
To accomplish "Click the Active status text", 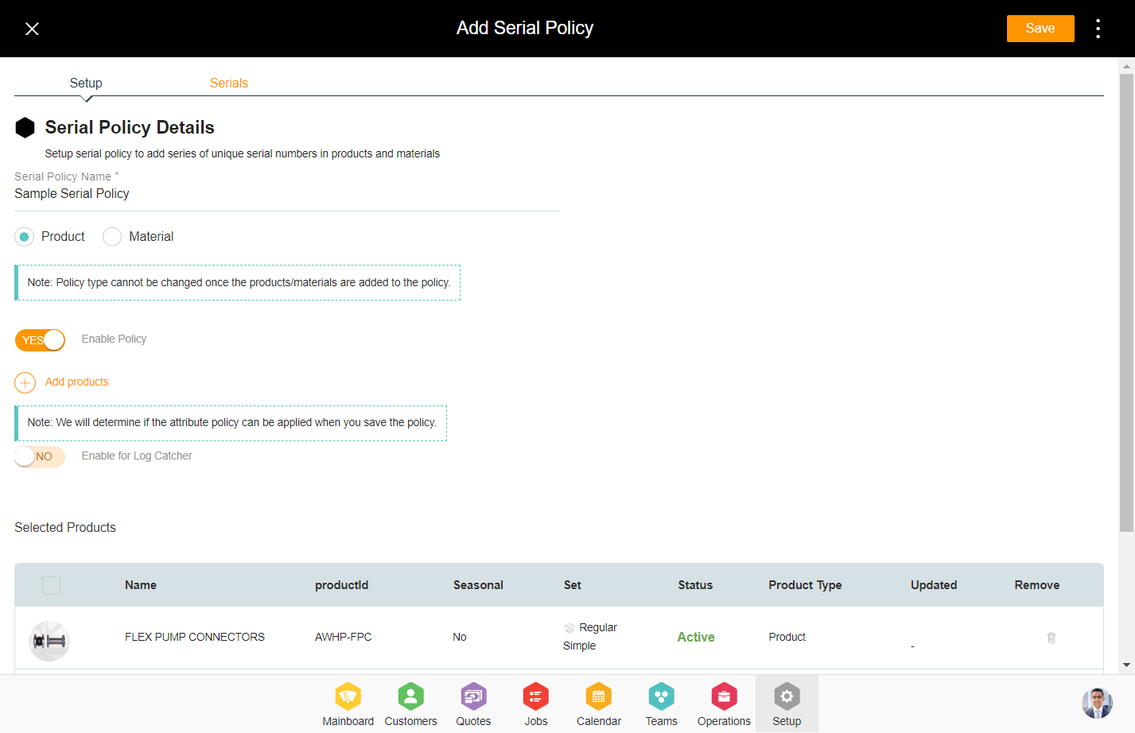I will 696,637.
